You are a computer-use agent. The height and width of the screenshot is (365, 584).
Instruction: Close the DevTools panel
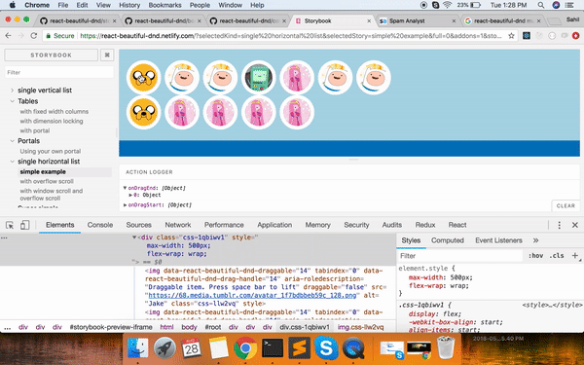pyautogui.click(x=574, y=225)
